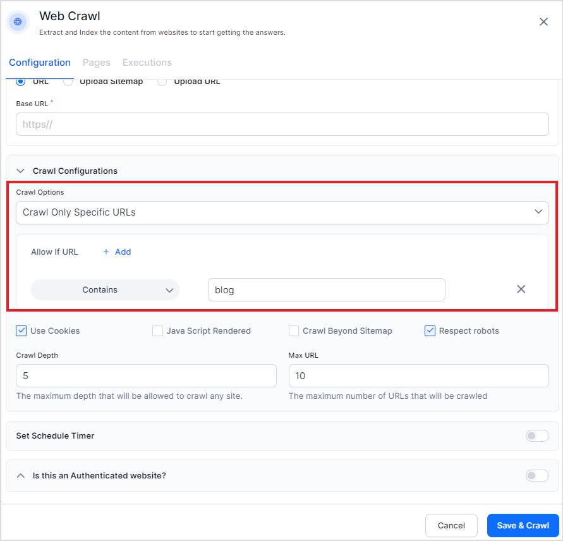Screen dimensions: 563x541
Task: Uncheck the Use Cookies checkbox
Action: click(21, 331)
